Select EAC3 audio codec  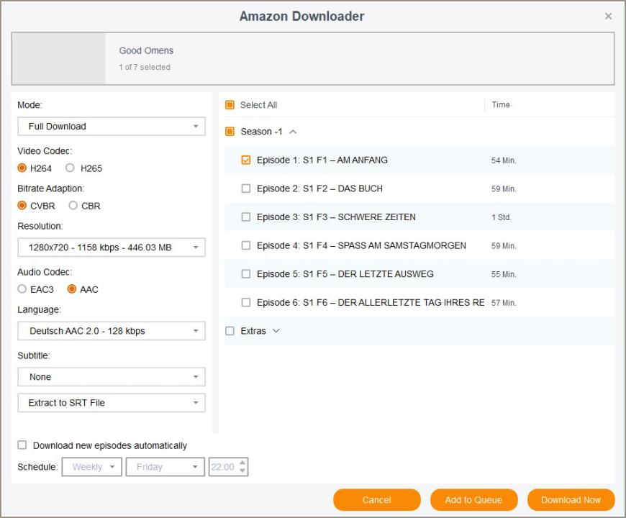tap(22, 289)
